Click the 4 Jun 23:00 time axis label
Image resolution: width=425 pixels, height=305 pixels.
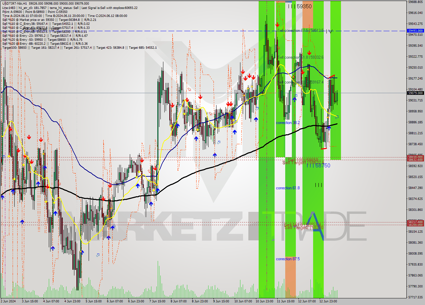point(72,301)
